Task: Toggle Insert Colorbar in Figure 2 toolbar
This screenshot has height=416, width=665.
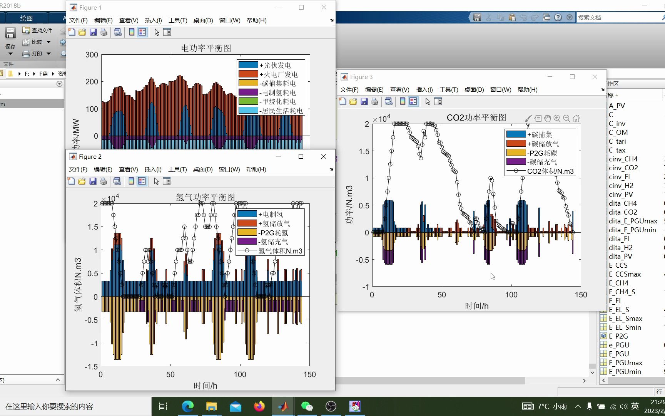Action: coord(131,181)
